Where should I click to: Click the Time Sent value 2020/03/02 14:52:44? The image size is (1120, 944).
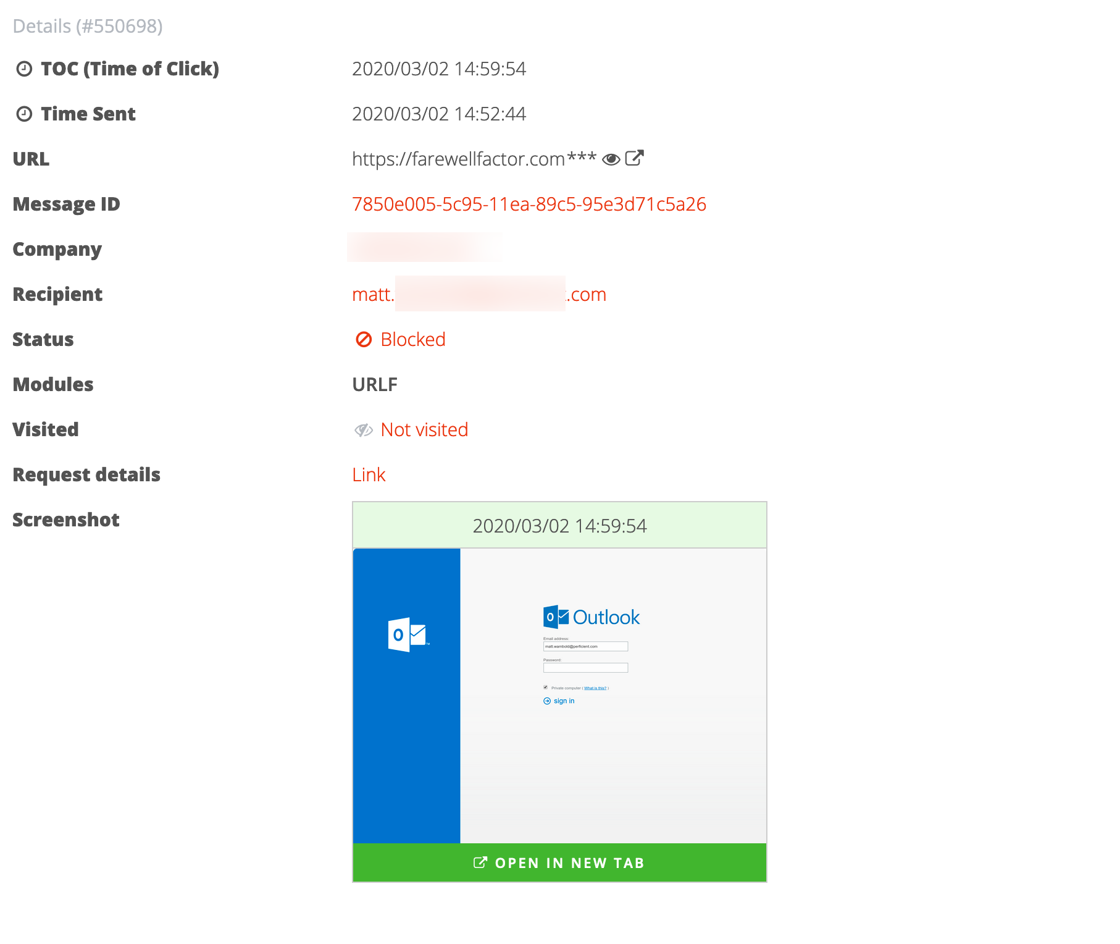[439, 114]
